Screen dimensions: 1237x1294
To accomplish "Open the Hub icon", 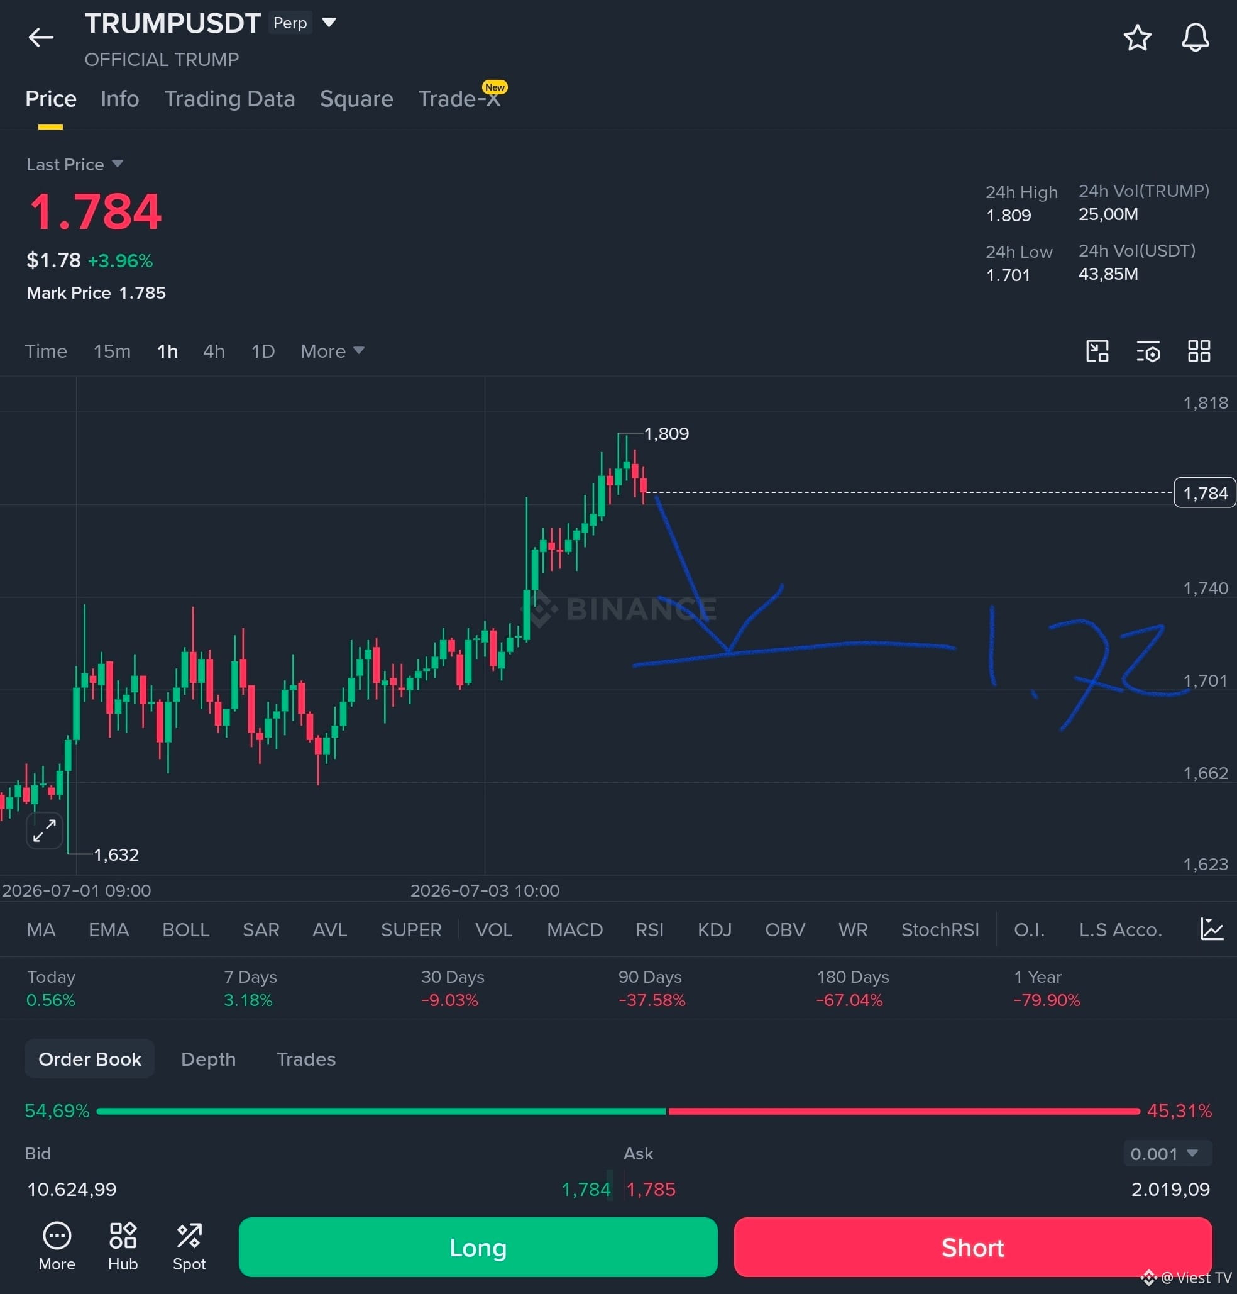I will [123, 1246].
